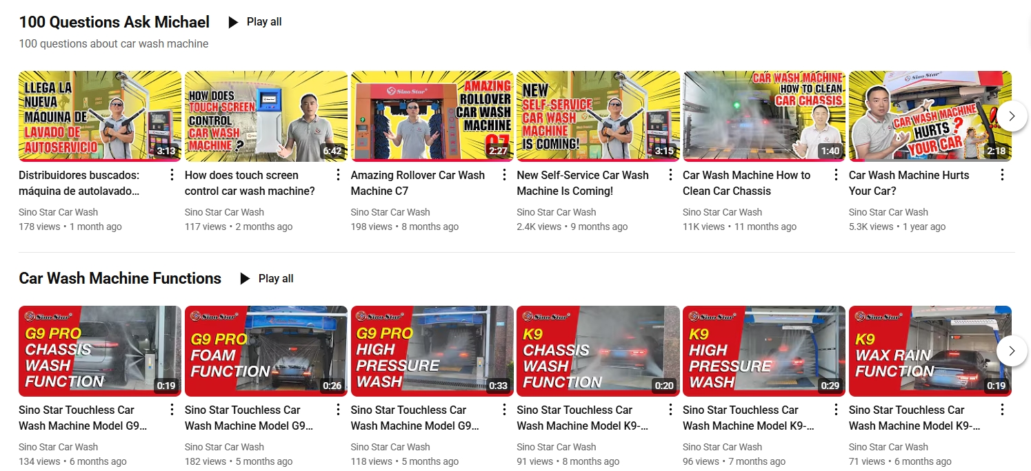The height and width of the screenshot is (471, 1031).
Task: Open three-dot menu for Distribuidores buscados video
Action: [x=172, y=175]
